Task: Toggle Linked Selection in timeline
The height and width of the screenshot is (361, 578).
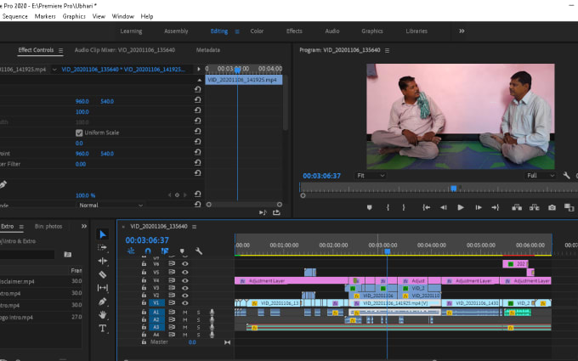Action: [164, 251]
